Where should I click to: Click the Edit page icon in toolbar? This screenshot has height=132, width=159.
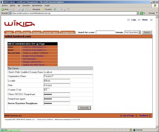tap(68, 9)
